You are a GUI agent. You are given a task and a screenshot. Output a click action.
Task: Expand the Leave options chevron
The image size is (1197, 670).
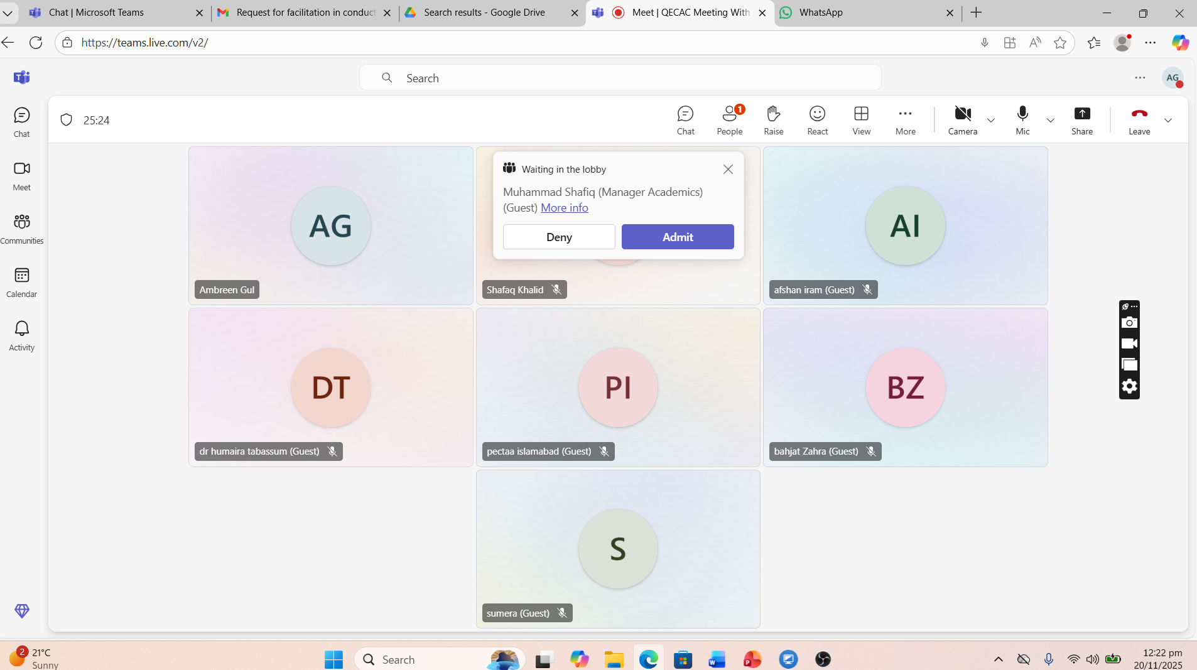point(1167,121)
